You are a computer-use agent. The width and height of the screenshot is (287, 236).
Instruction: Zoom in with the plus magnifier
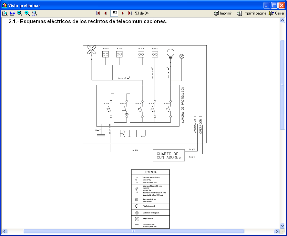(20, 13)
